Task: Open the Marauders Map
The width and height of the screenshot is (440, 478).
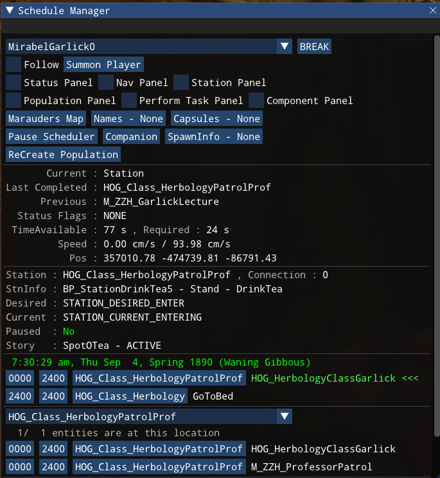Action: pos(46,118)
